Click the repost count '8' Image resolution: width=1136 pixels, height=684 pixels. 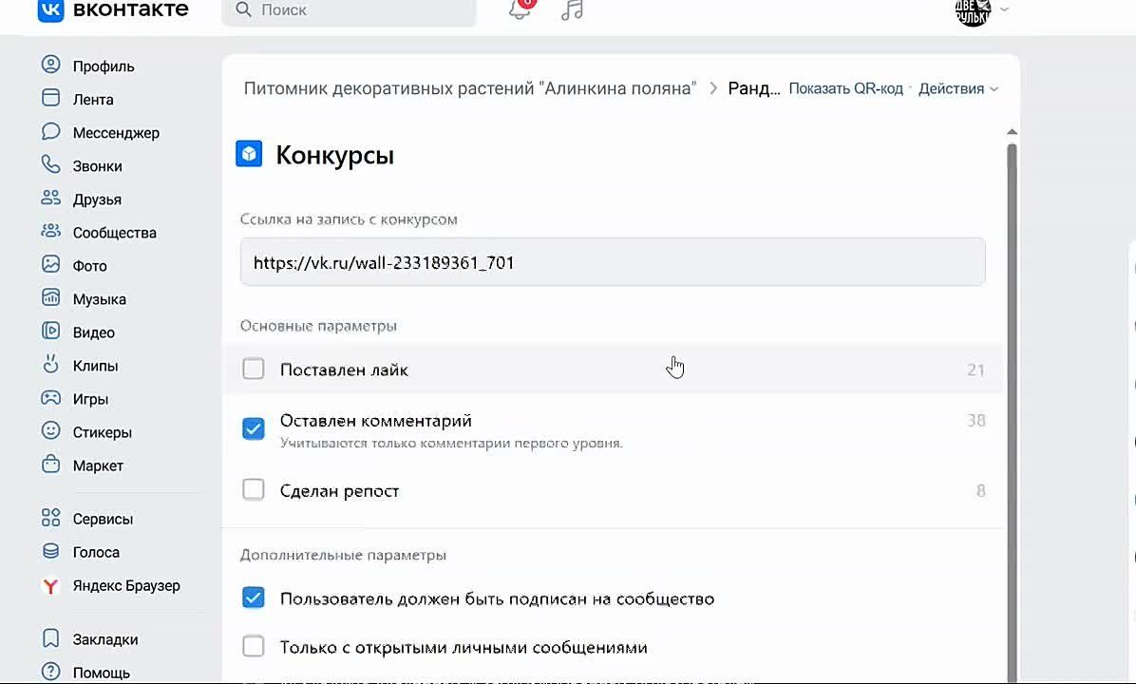coord(980,490)
